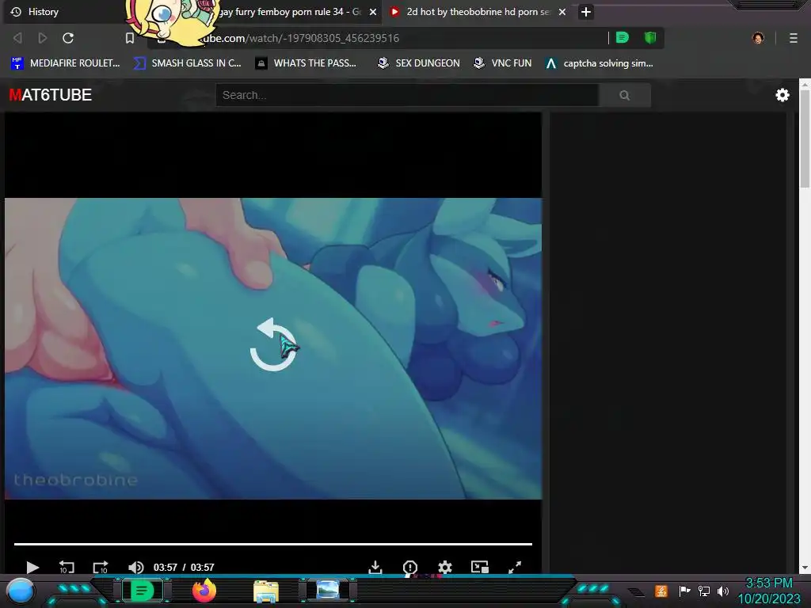Open the network tray icon
This screenshot has height=608, width=811.
704,591
